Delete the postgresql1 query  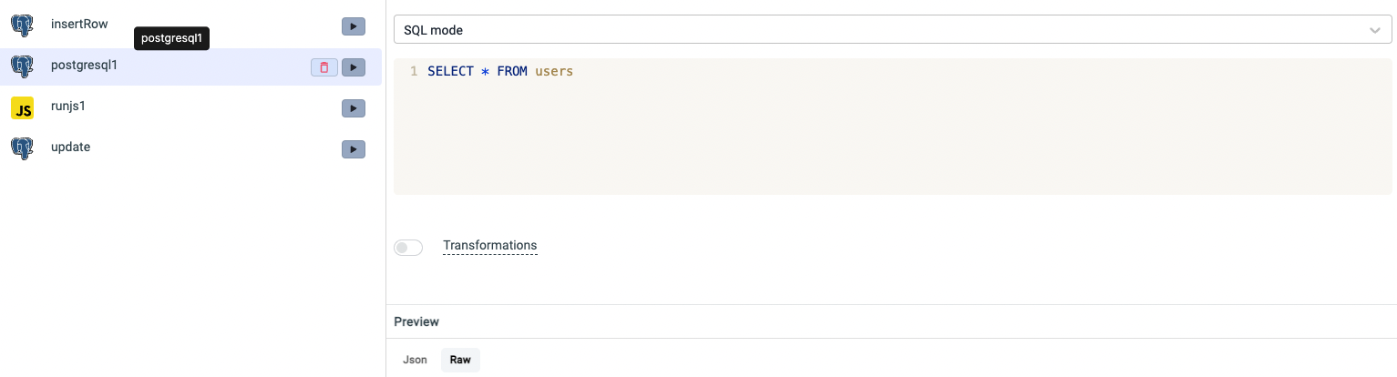tap(324, 67)
